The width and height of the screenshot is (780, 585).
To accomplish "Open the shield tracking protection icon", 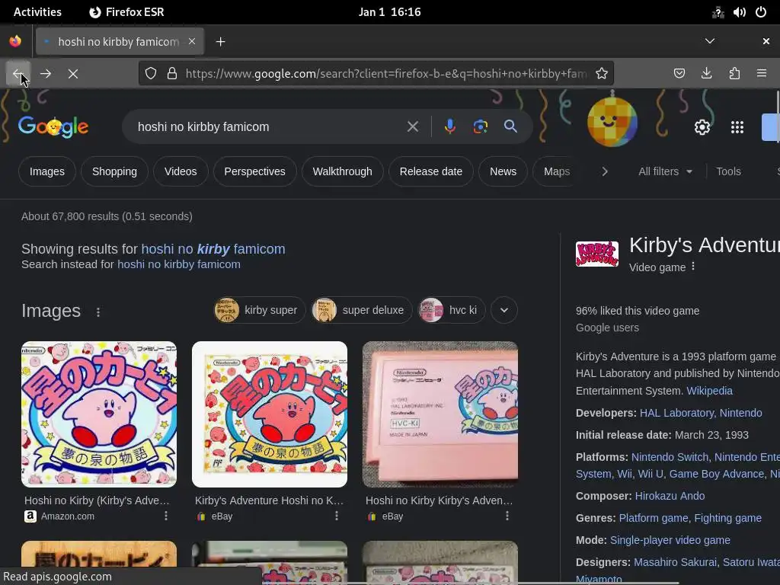I will pos(151,74).
